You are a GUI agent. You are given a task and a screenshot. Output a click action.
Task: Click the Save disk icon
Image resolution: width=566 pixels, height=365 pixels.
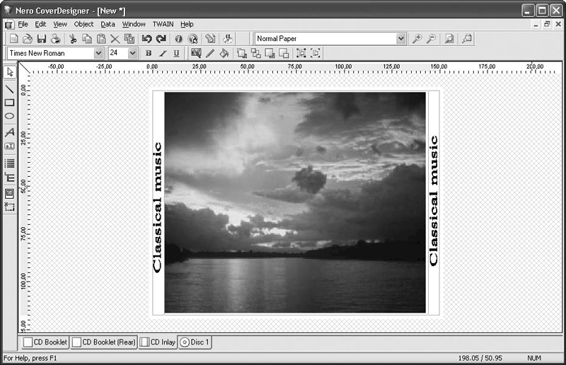point(41,39)
